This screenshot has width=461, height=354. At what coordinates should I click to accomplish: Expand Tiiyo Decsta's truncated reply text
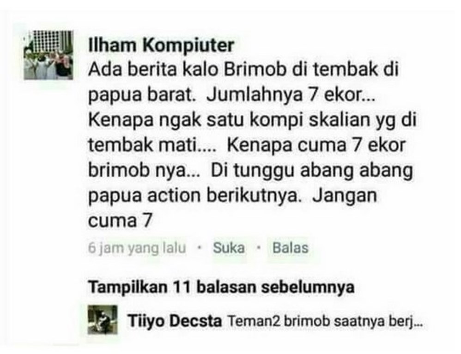tap(326, 321)
